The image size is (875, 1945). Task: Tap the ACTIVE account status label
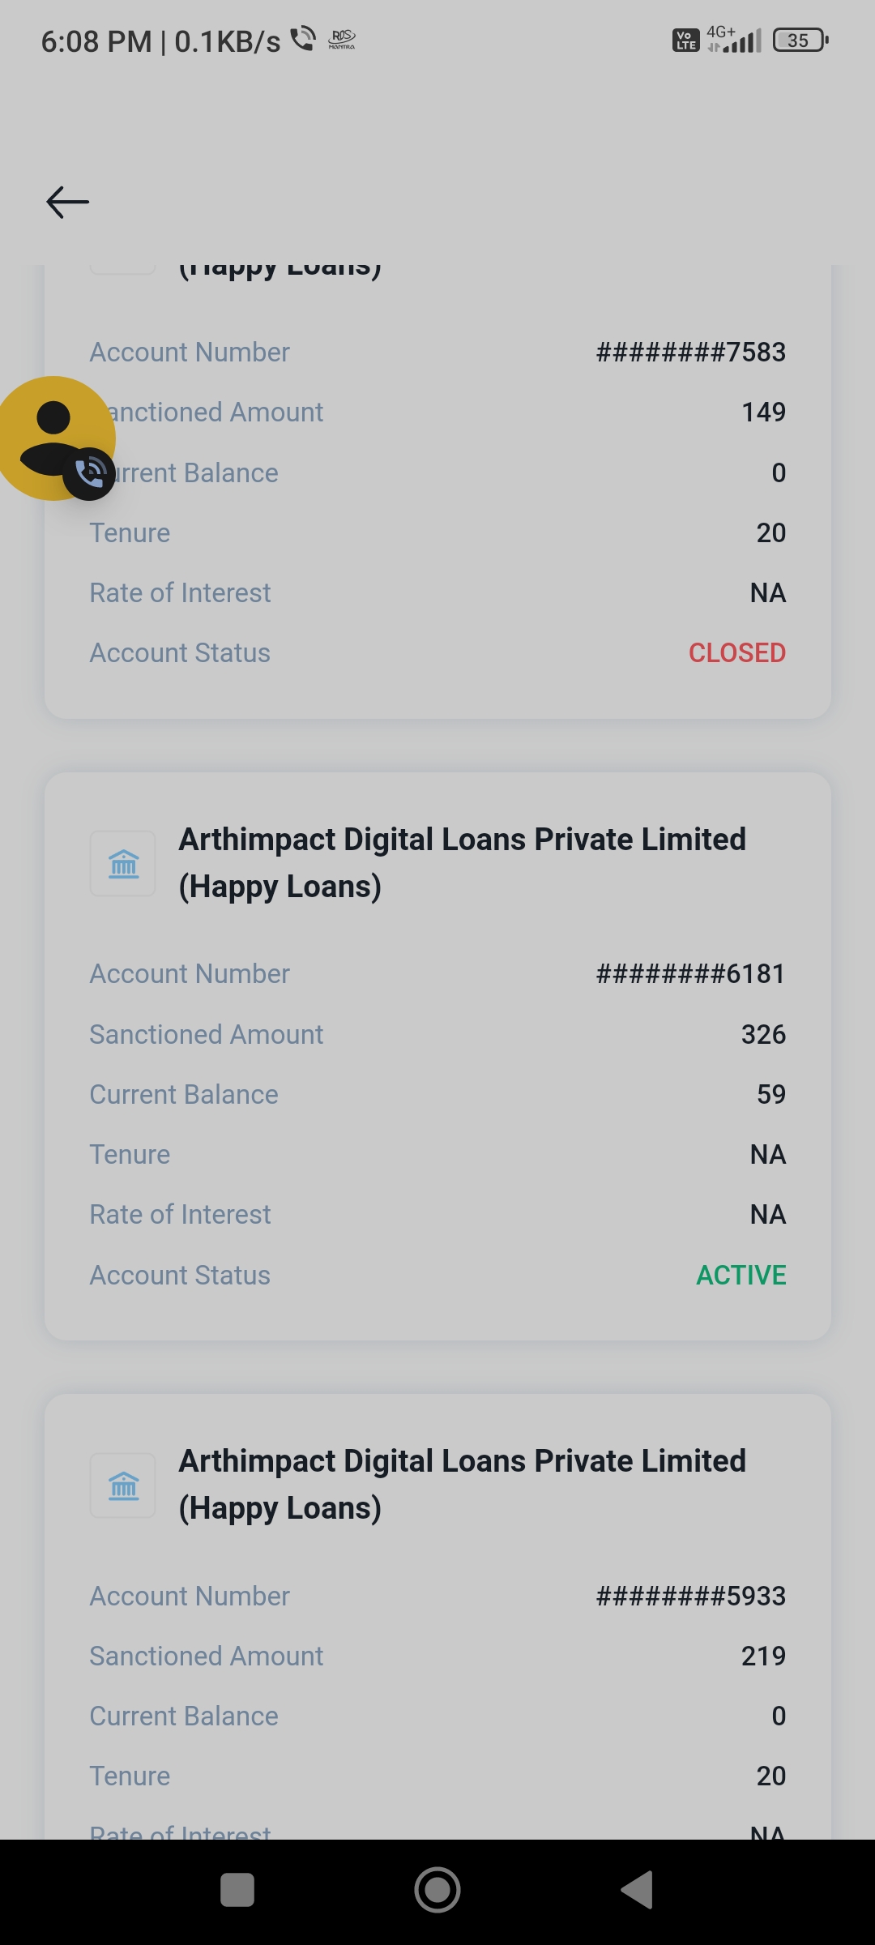tap(741, 1275)
